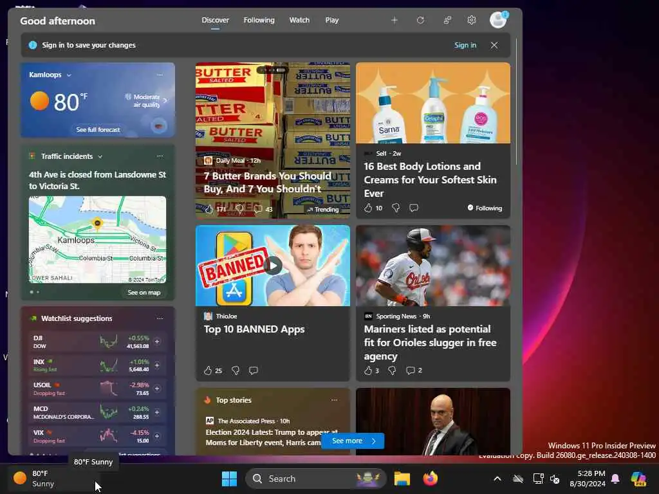The image size is (659, 494).
Task: Click the See more button
Action: point(353,441)
